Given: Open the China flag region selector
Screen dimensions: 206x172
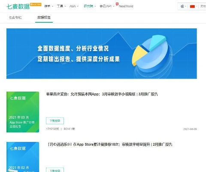Looking at the screenshot, I should 194,6.
